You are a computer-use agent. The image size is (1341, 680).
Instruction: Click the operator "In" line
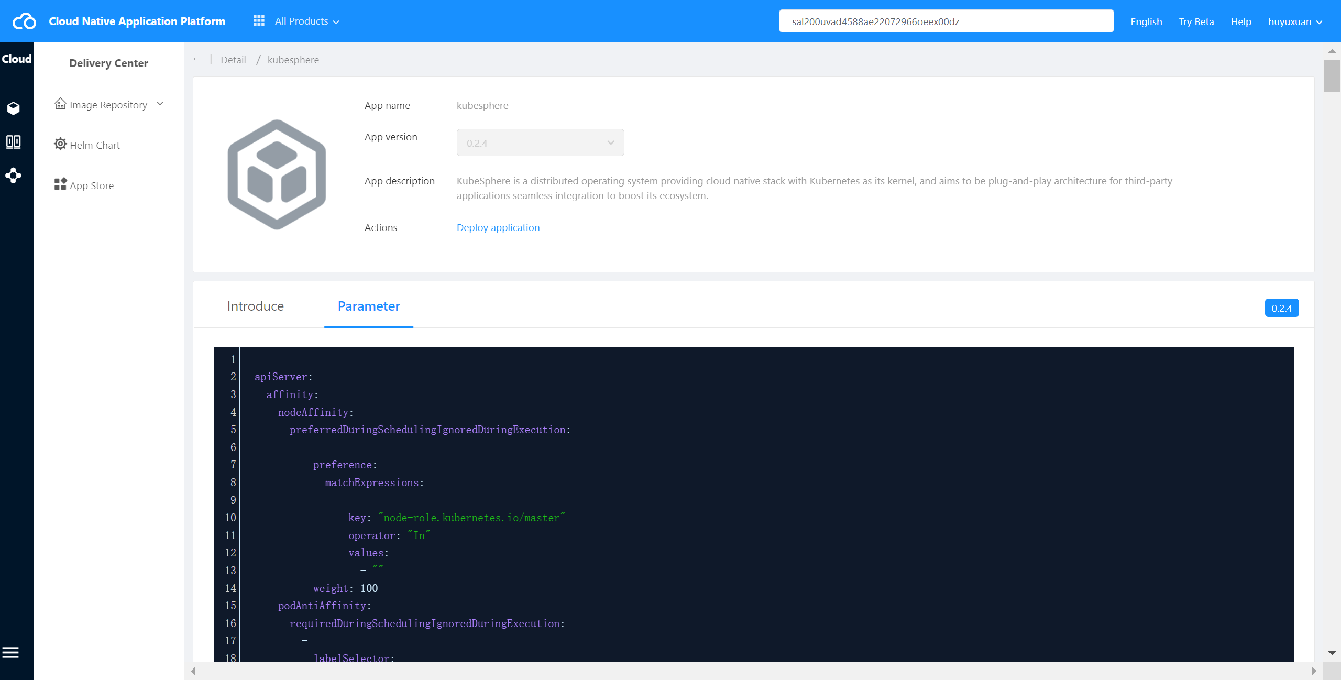point(389,535)
